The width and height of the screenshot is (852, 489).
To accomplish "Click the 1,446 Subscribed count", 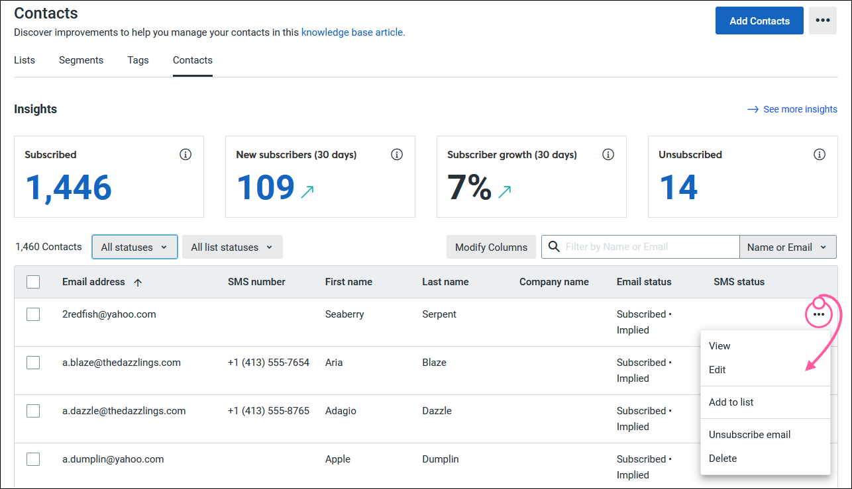I will (x=68, y=188).
